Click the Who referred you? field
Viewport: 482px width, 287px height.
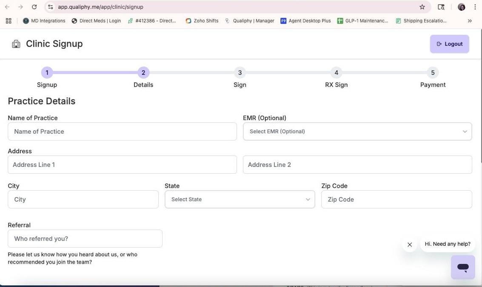point(85,239)
